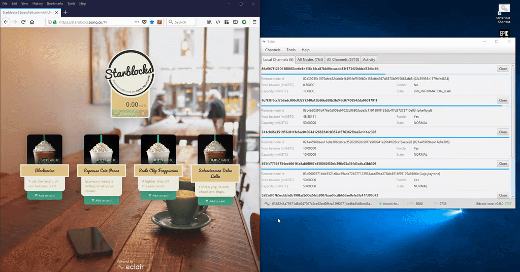Select the Local Channels (6) tab
520x272 pixels.
click(x=278, y=60)
